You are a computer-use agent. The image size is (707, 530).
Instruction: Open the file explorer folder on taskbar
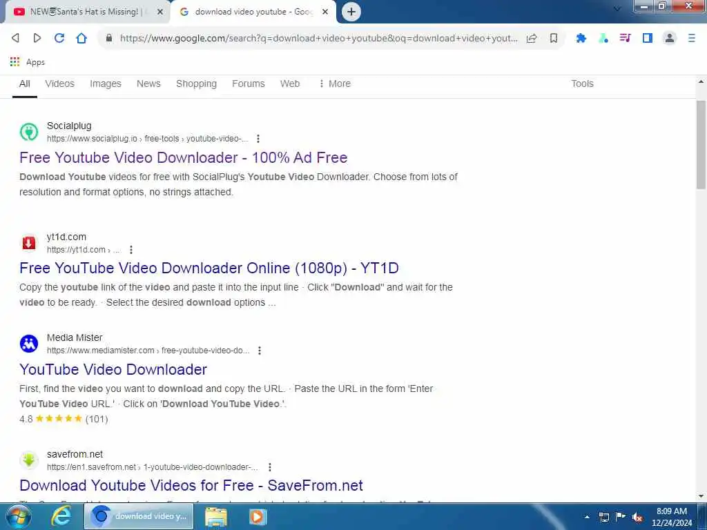click(x=216, y=516)
